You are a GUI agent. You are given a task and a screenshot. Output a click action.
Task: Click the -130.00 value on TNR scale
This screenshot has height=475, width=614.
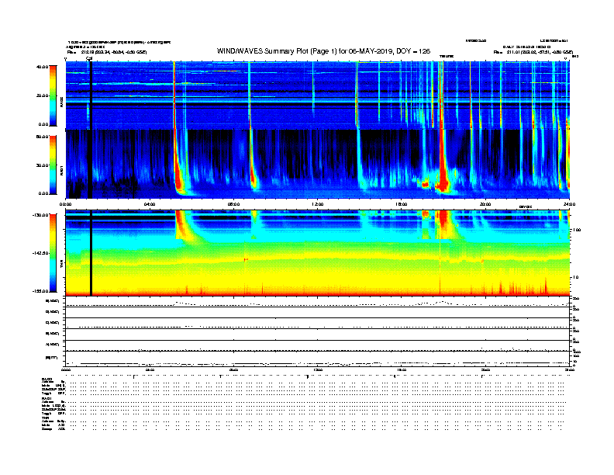[40, 215]
